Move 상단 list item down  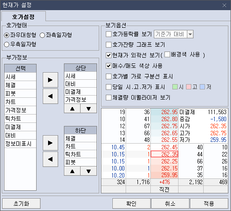(89, 109)
